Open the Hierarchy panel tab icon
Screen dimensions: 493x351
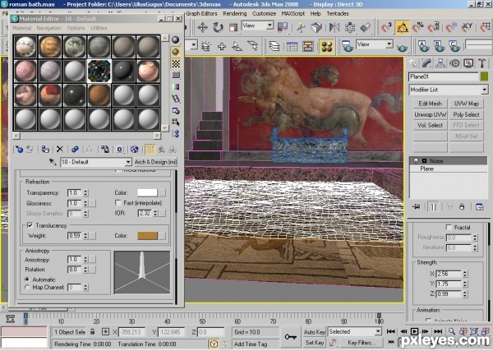(440, 63)
